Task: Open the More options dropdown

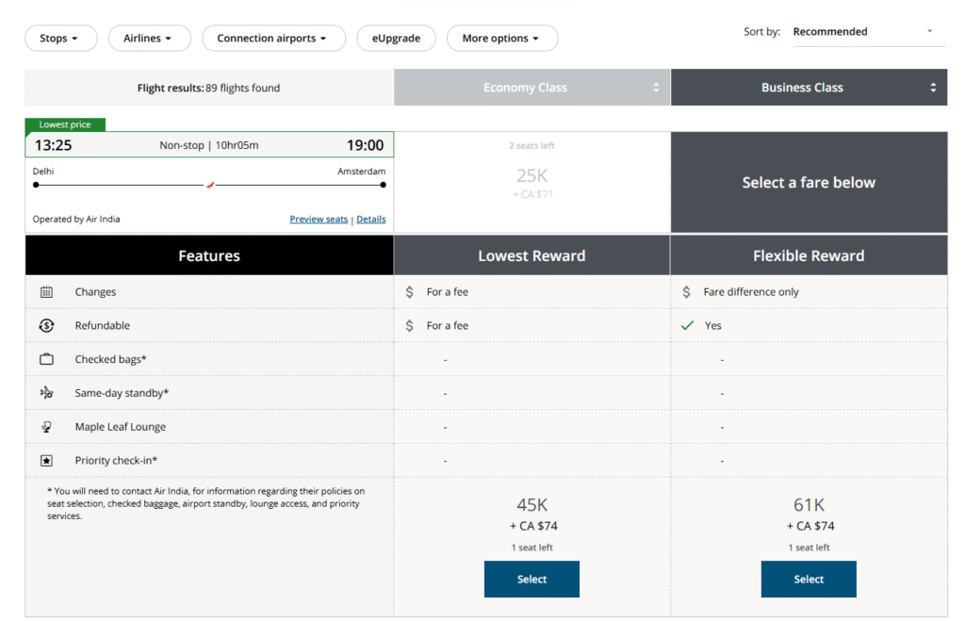Action: (501, 39)
